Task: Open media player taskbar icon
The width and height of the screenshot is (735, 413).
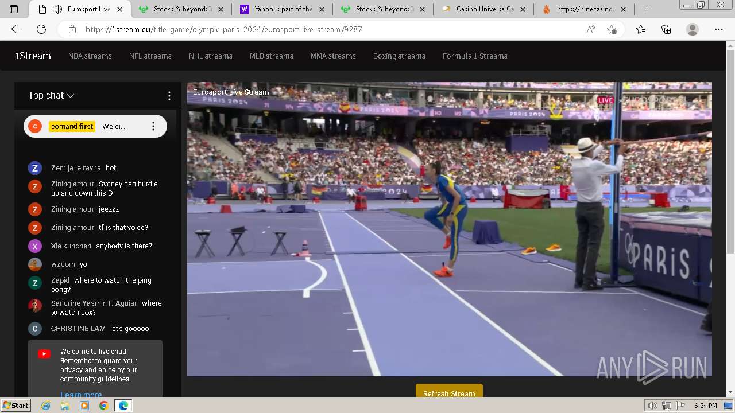Action: pyautogui.click(x=84, y=406)
